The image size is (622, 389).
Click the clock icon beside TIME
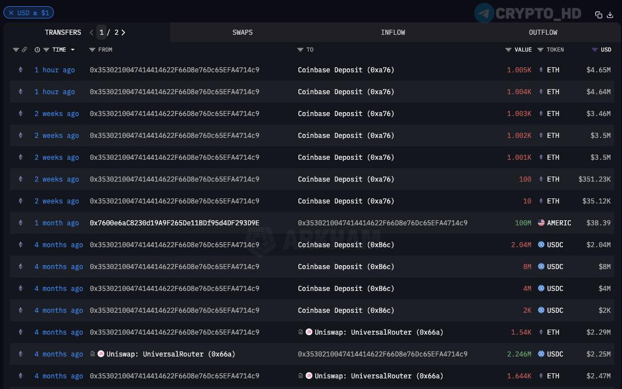coord(37,49)
